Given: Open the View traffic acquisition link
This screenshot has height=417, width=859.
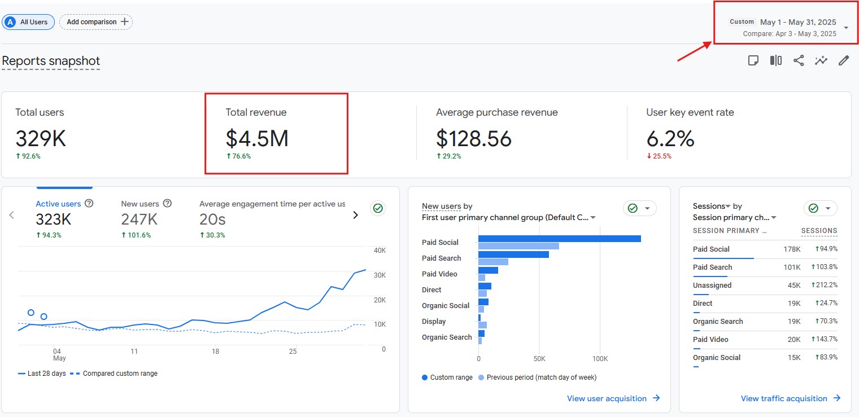Looking at the screenshot, I should [791, 398].
